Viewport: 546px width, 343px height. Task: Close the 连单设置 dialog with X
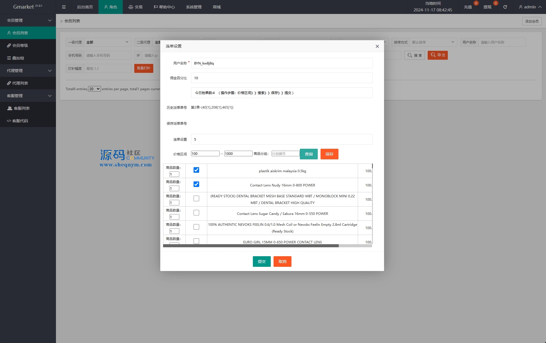[377, 46]
